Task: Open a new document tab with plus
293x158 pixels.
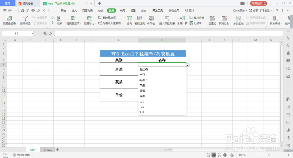Action: [x=99, y=3]
